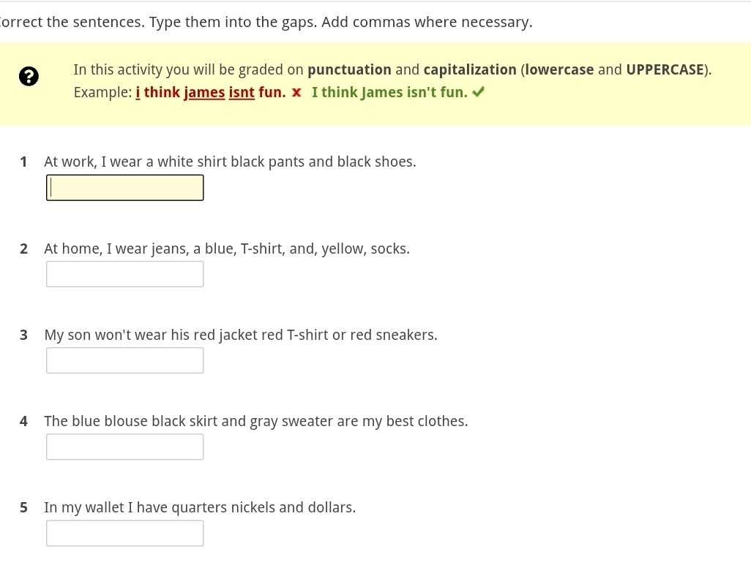This screenshot has height=565, width=751.
Task: Click the bold word "capitalization" in the hint
Action: click(x=470, y=70)
